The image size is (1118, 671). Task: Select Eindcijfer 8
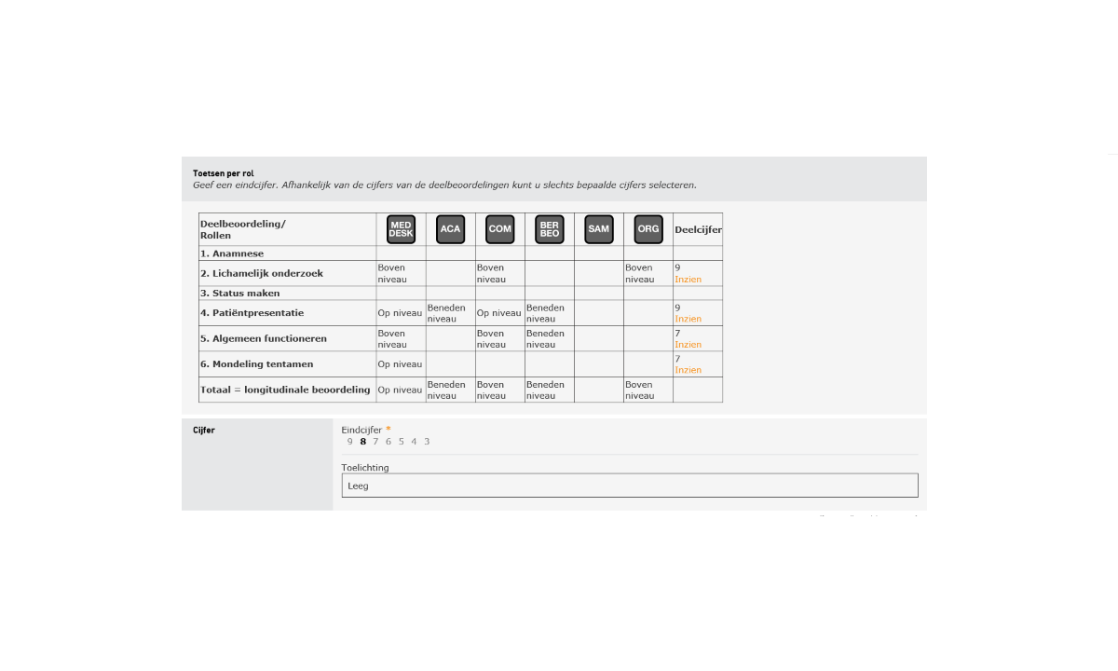pos(363,442)
